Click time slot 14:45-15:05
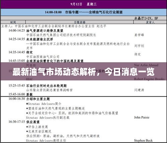 [17, 61]
